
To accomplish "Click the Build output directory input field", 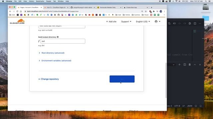I will (63, 41).
